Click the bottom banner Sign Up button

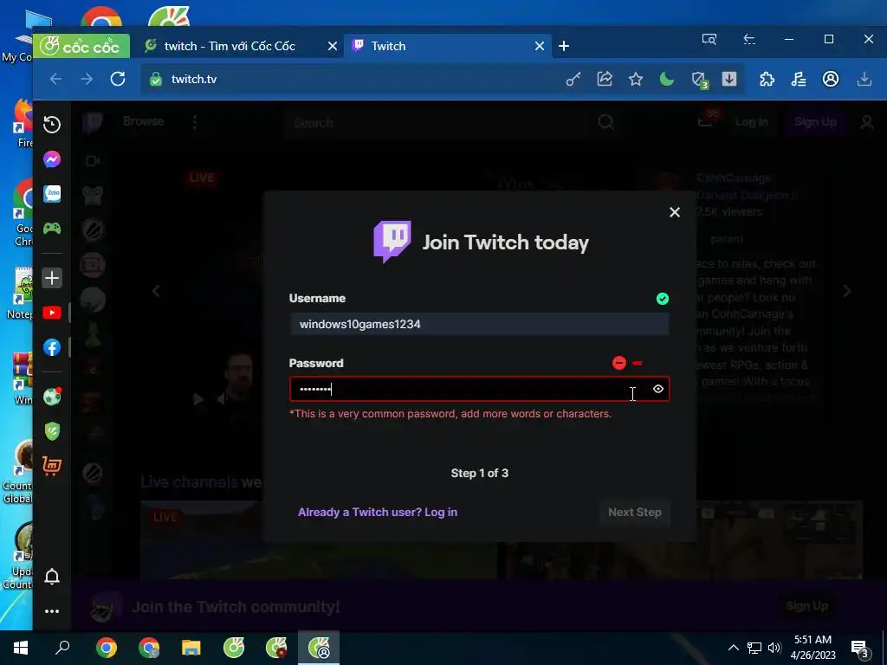[806, 606]
